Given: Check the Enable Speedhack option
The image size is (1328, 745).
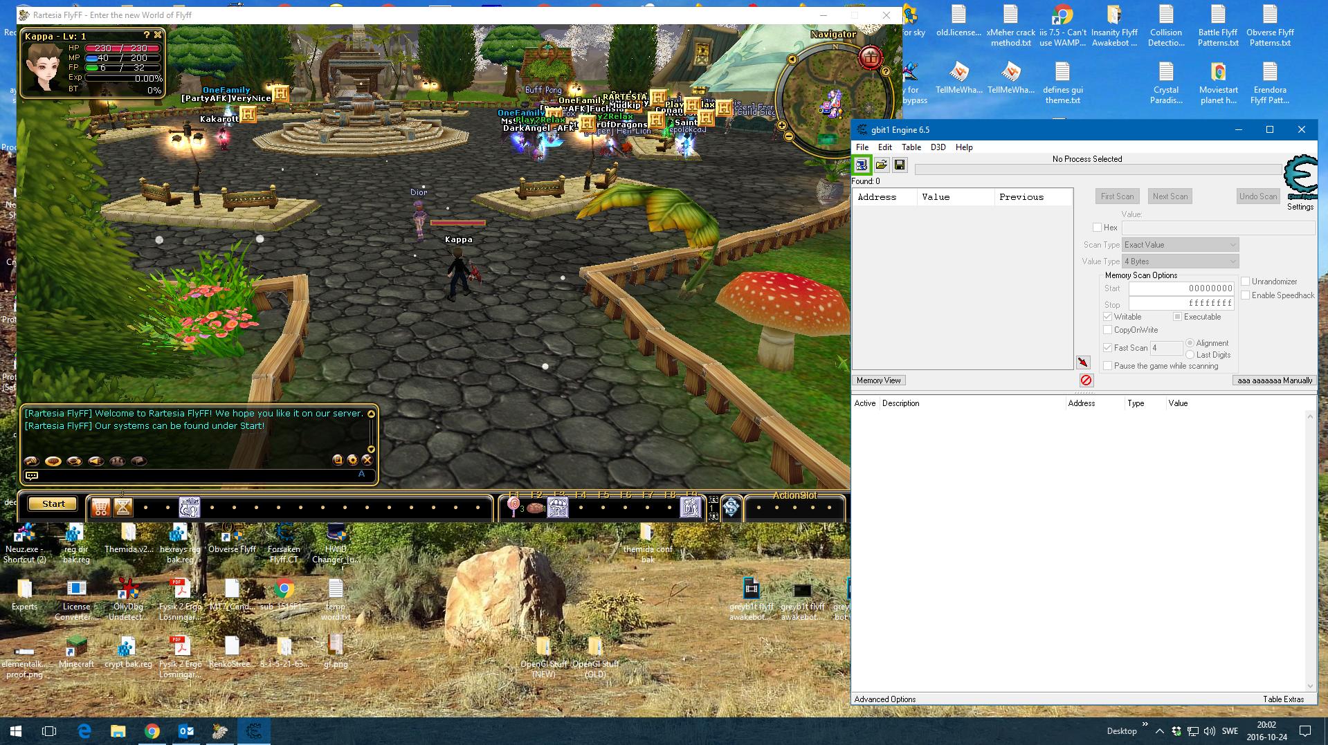Looking at the screenshot, I should (x=1246, y=295).
